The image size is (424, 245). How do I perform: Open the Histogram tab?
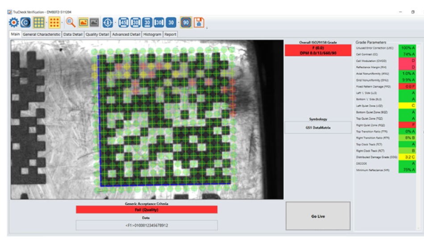(x=152, y=35)
